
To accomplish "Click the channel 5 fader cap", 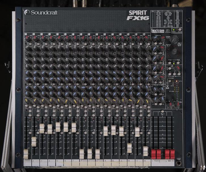I will [58, 127].
